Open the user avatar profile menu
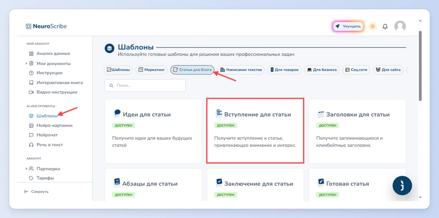This screenshot has width=439, height=218. point(400,27)
